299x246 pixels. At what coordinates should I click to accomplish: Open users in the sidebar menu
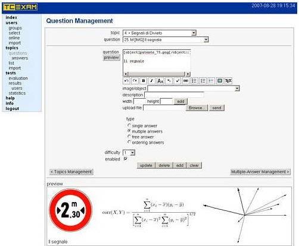(11, 23)
